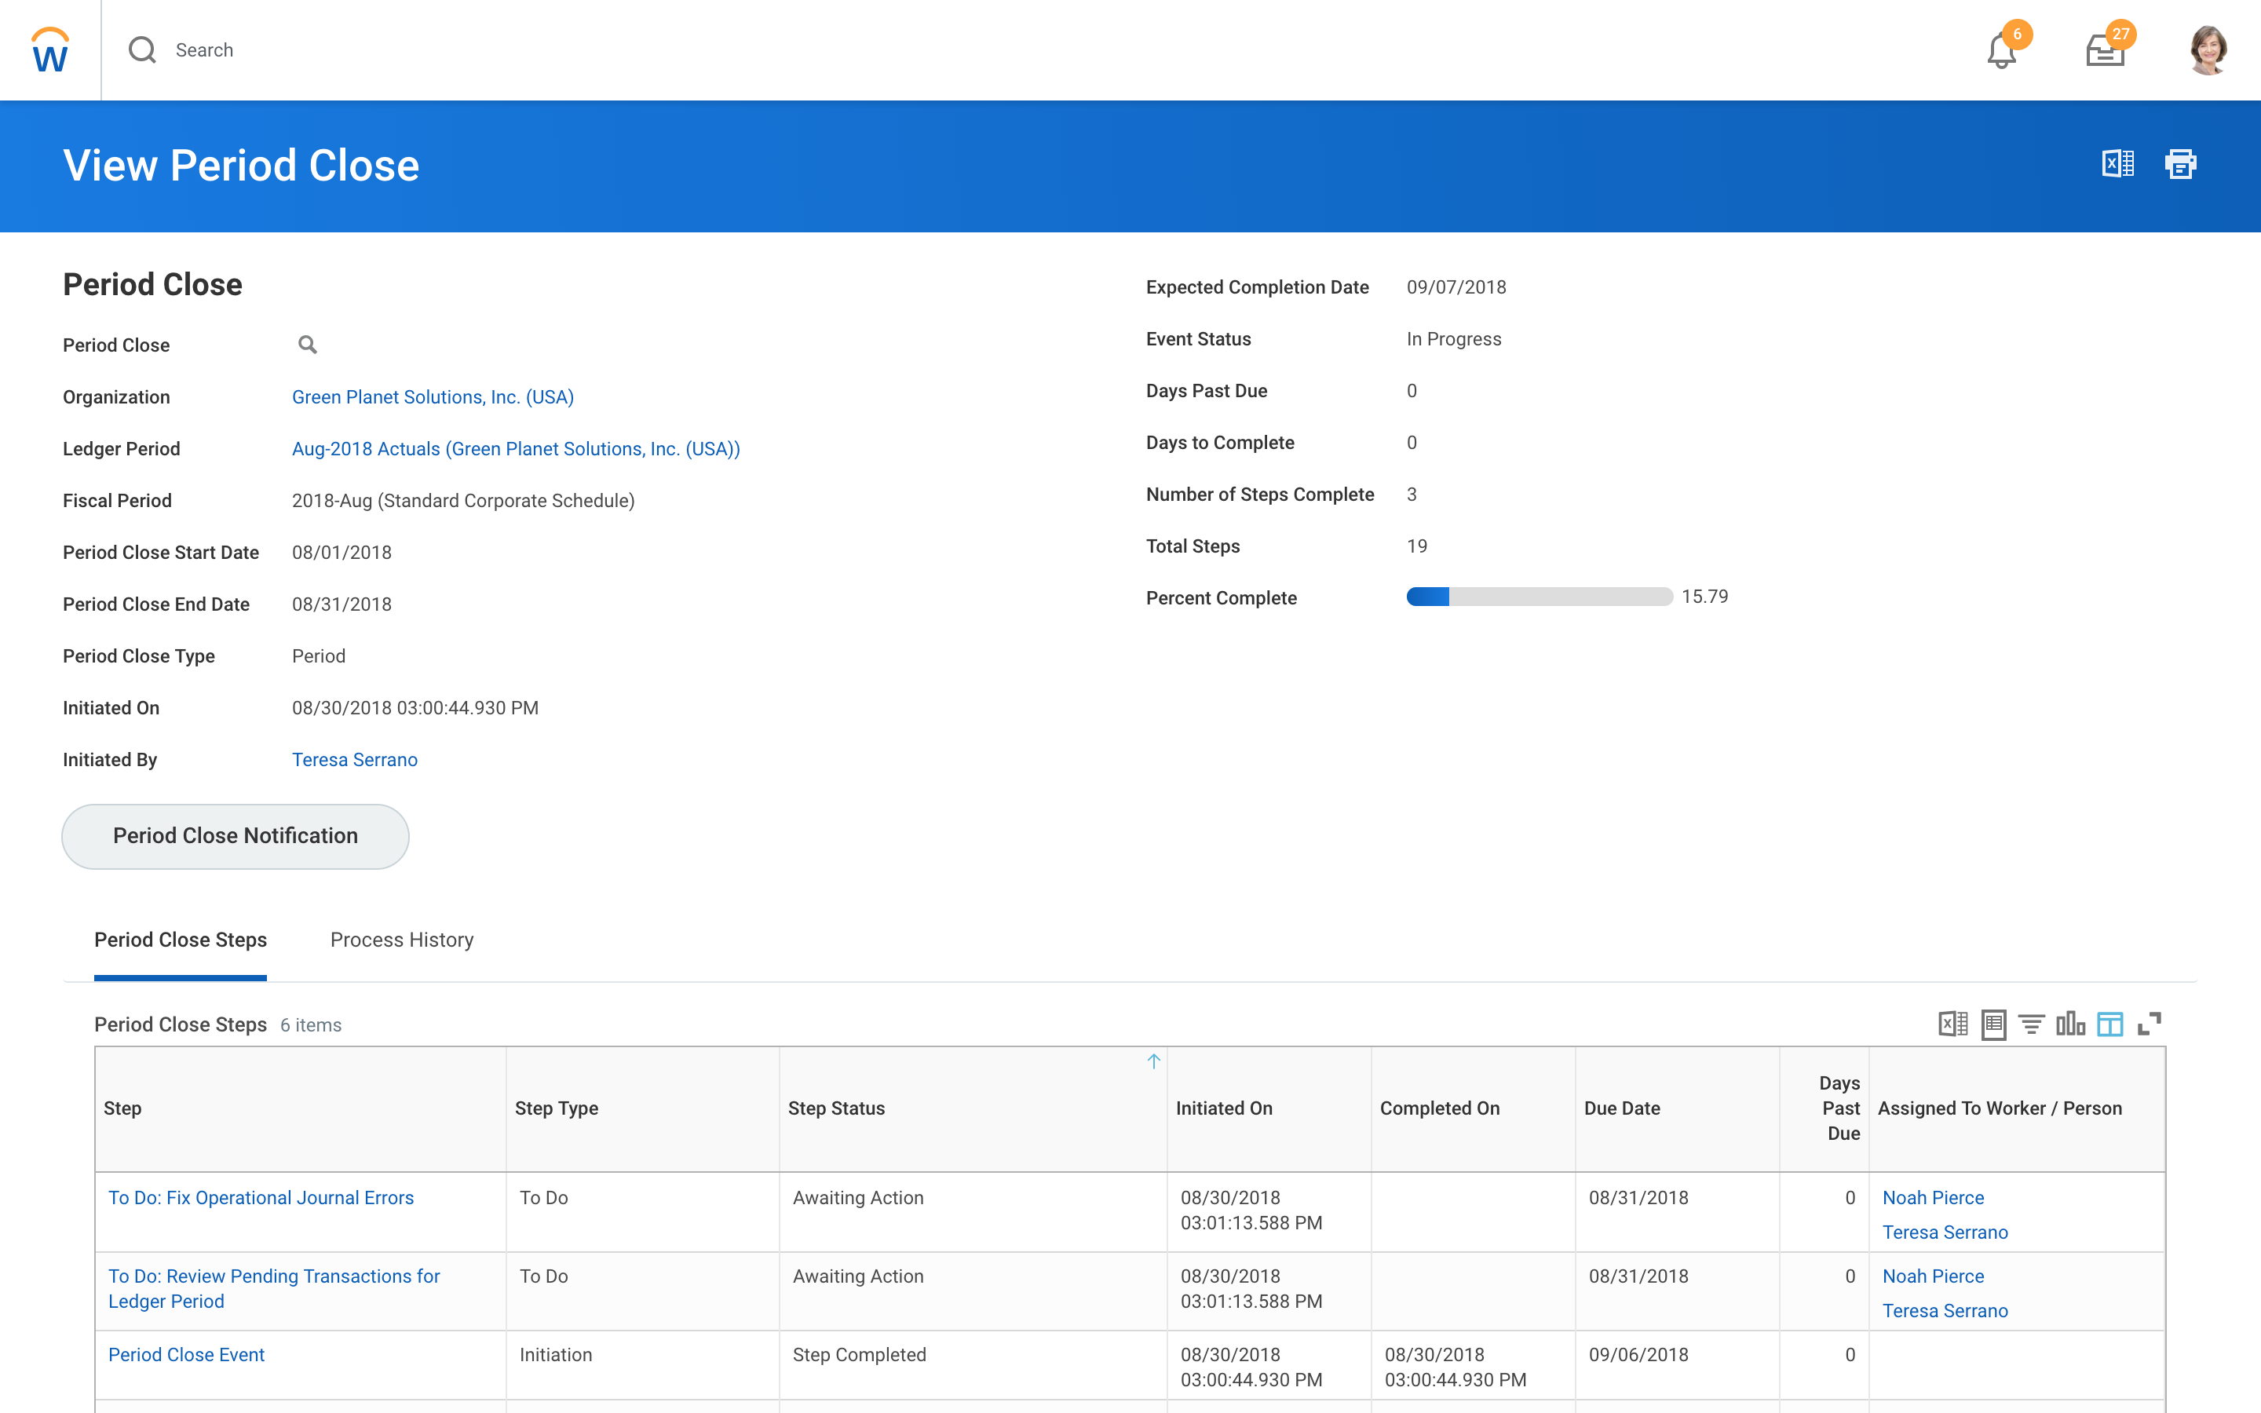This screenshot has width=2261, height=1413.
Task: Open the inbox tray icon
Action: 2105,50
